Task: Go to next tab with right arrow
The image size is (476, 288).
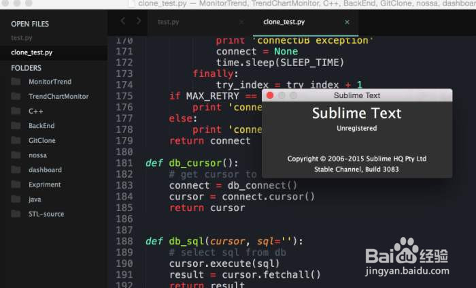Action: pyautogui.click(x=139, y=21)
